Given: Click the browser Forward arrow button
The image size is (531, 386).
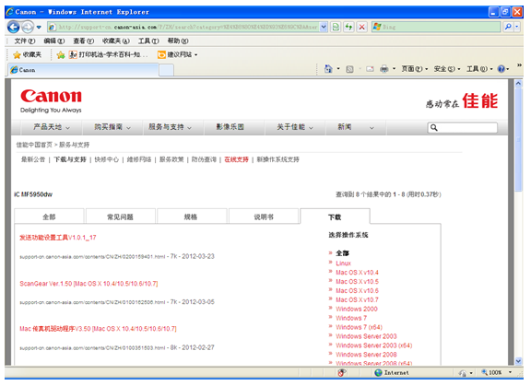Looking at the screenshot, I should [28, 27].
